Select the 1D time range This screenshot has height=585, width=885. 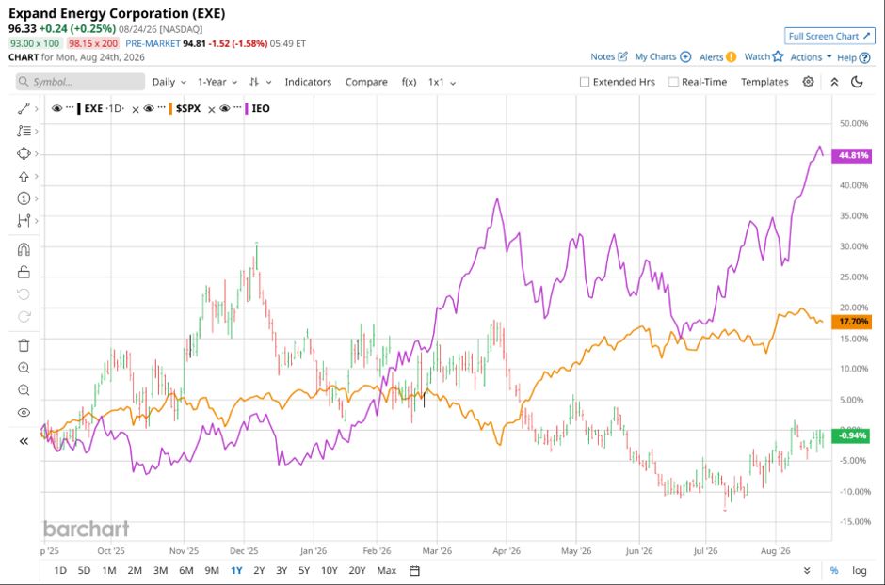[60, 570]
